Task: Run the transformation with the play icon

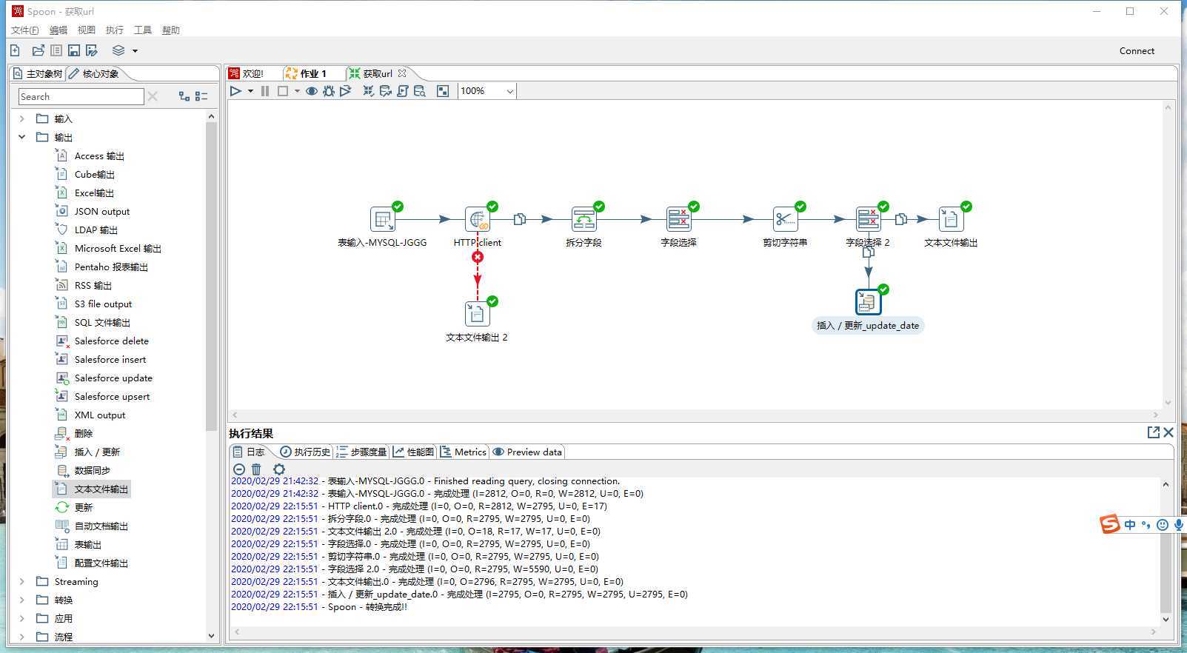Action: point(235,91)
